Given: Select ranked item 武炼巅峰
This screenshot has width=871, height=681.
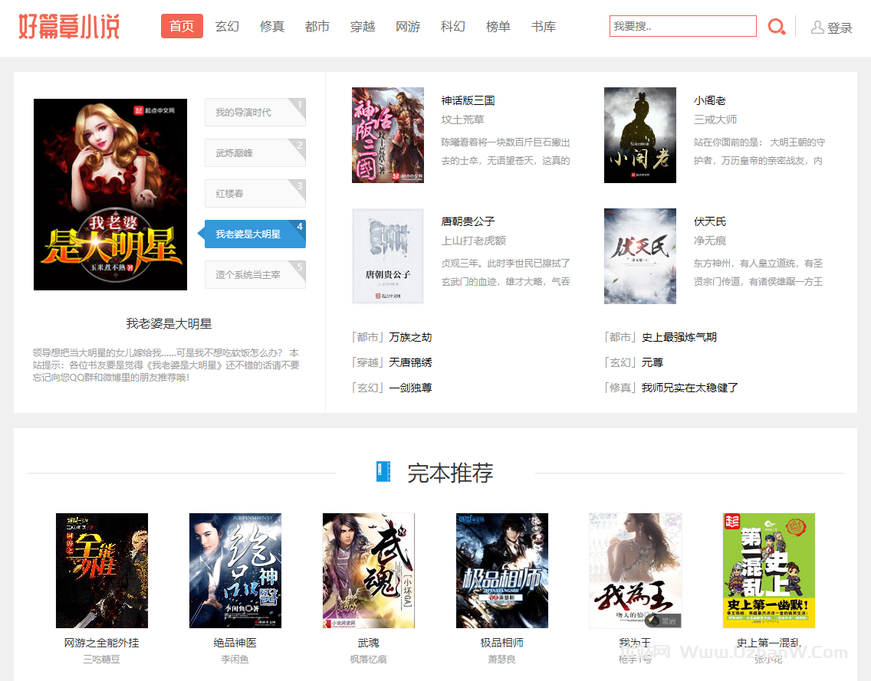Looking at the screenshot, I should tap(255, 152).
